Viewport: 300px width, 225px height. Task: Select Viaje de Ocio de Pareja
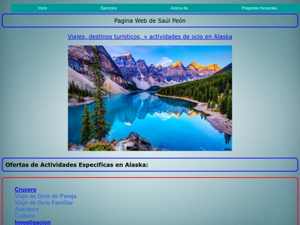46,196
